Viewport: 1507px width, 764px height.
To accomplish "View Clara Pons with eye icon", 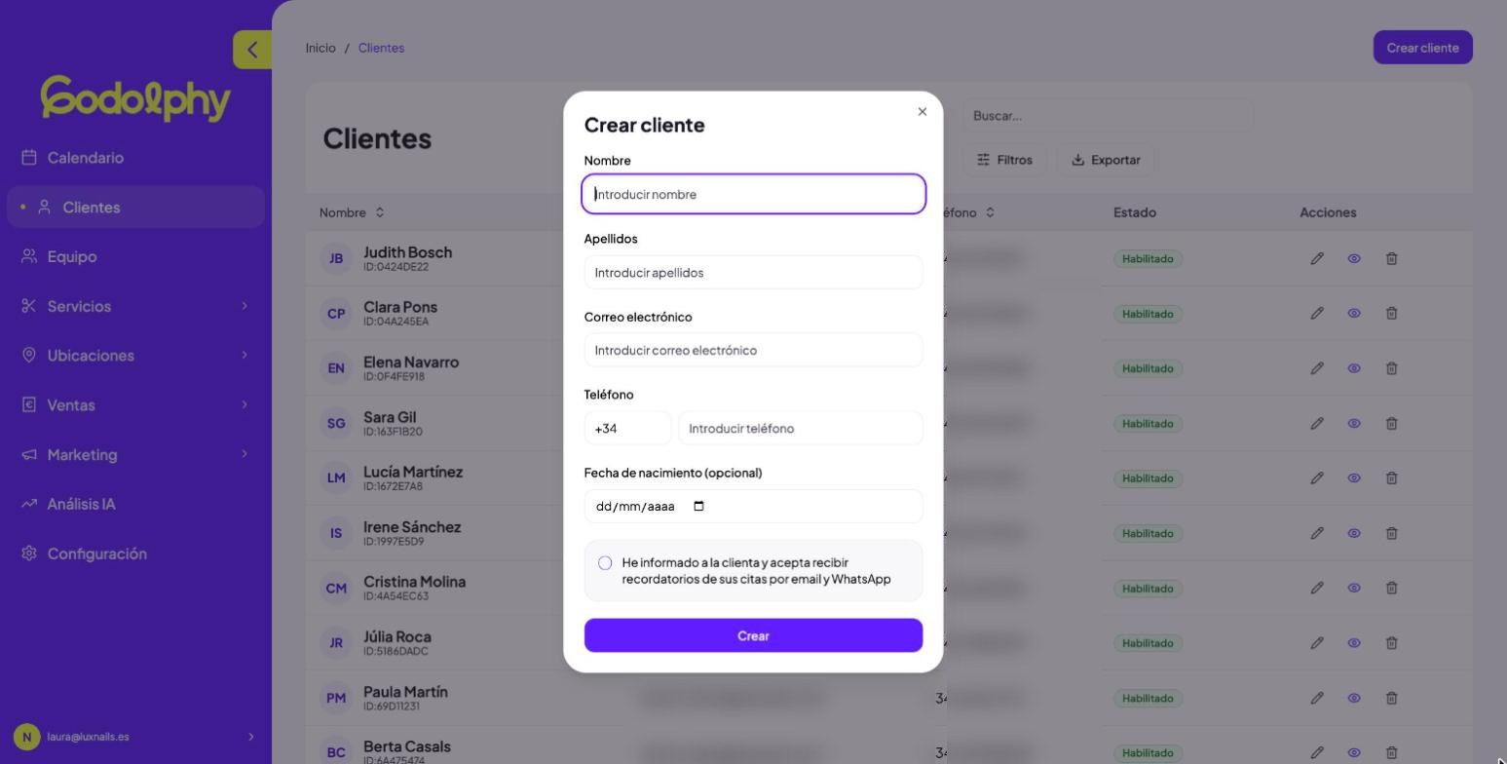I will 1354,314.
